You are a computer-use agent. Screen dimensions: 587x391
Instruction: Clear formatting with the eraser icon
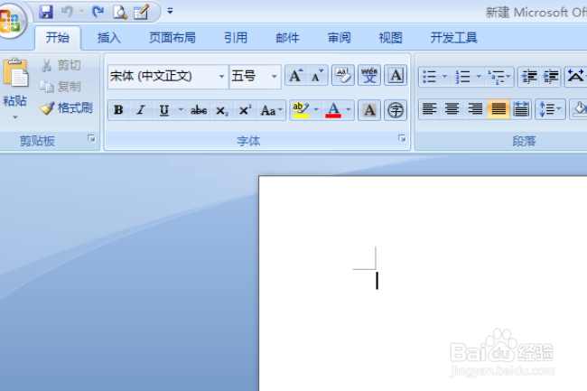coord(343,75)
